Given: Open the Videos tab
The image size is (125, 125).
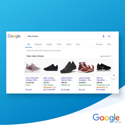Looking at the screenshot, I should click(x=69, y=44).
